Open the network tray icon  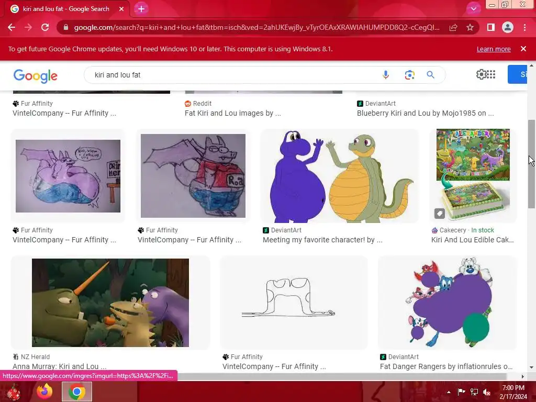[474, 392]
